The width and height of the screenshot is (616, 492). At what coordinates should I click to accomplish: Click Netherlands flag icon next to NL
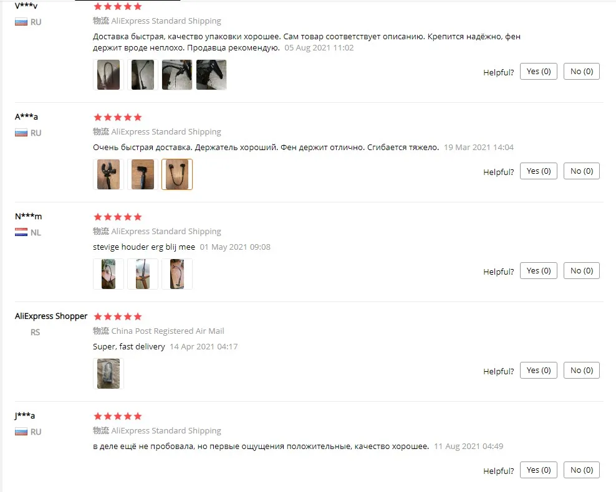coord(21,232)
